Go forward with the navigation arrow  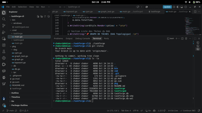(64, 7)
